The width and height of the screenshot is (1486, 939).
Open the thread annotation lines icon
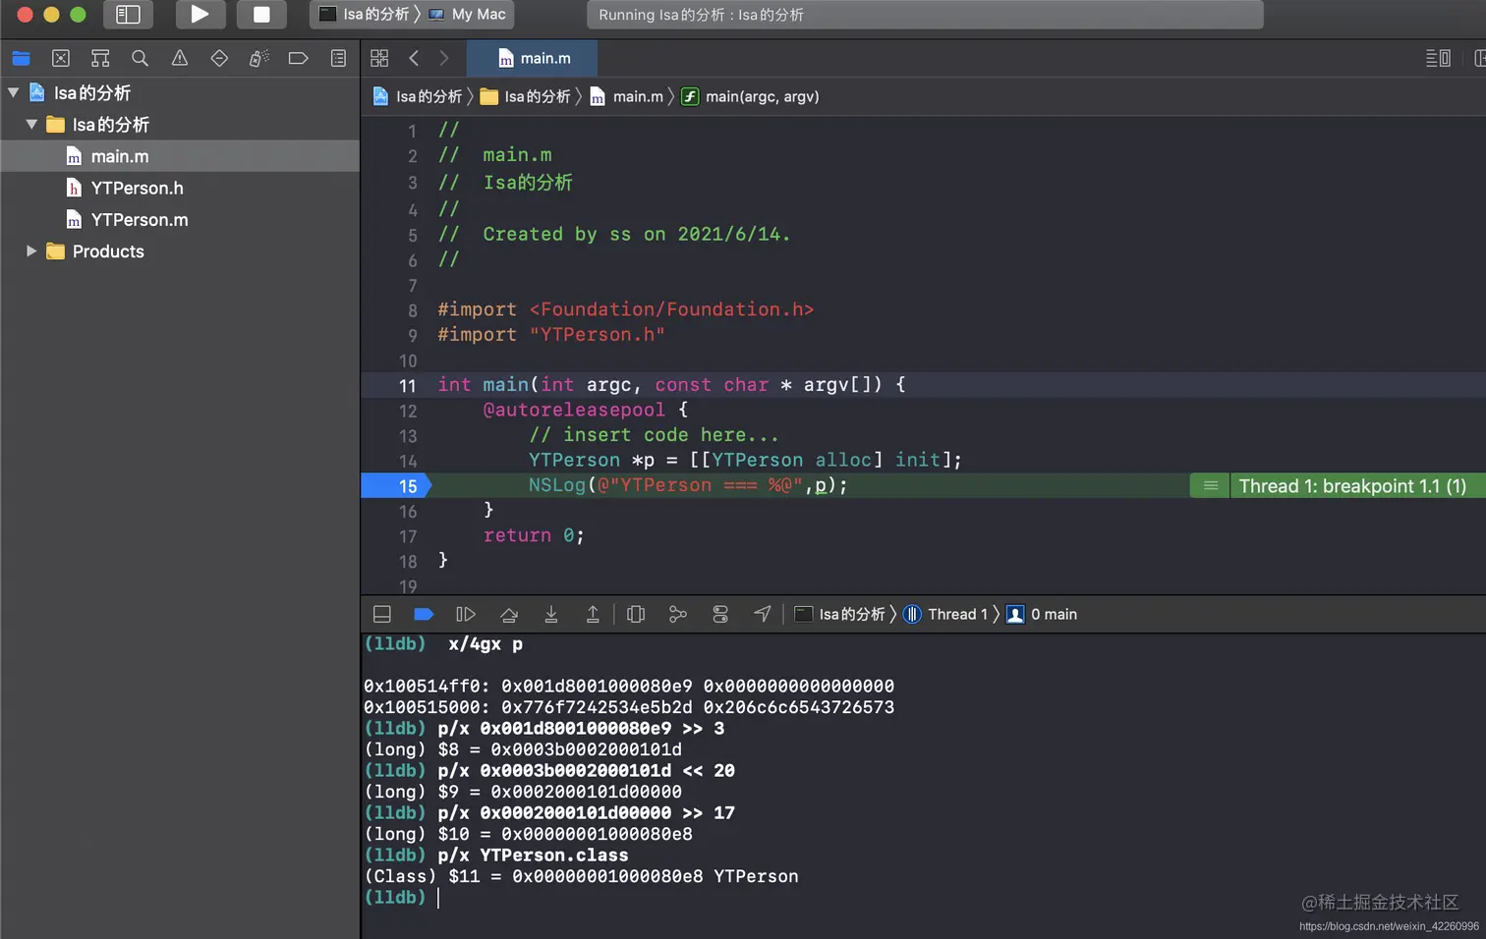[x=1210, y=485]
